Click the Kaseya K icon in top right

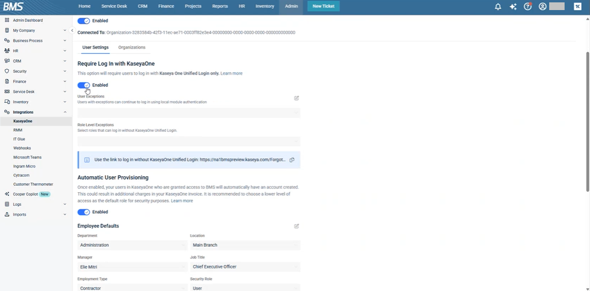[578, 7]
